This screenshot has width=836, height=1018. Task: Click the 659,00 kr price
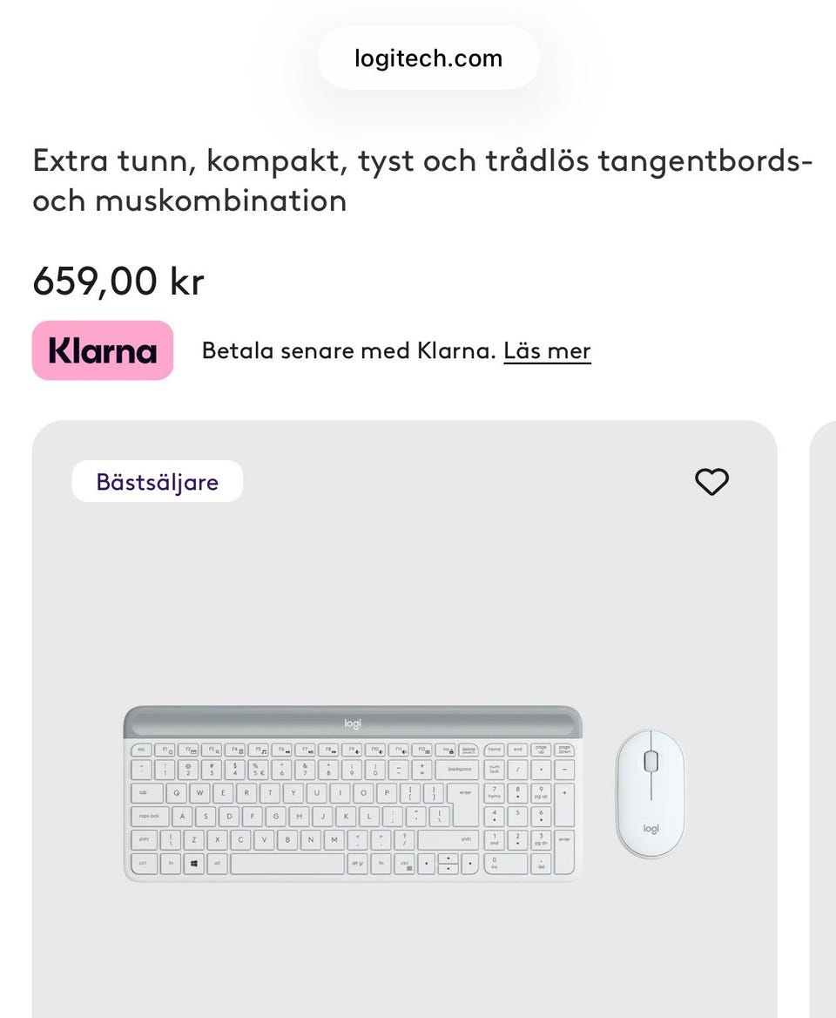click(x=118, y=281)
